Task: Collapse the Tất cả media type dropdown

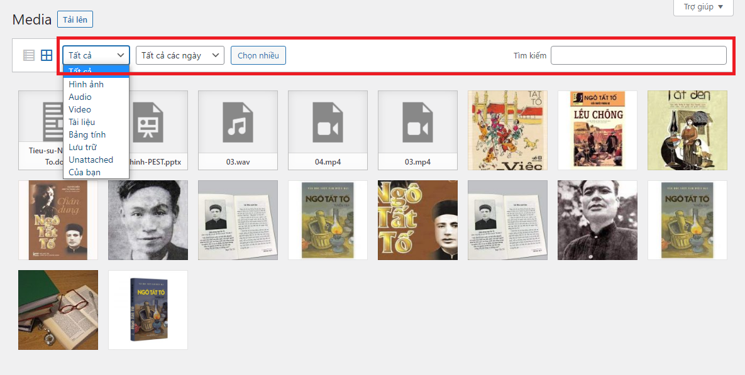Action: click(x=96, y=55)
